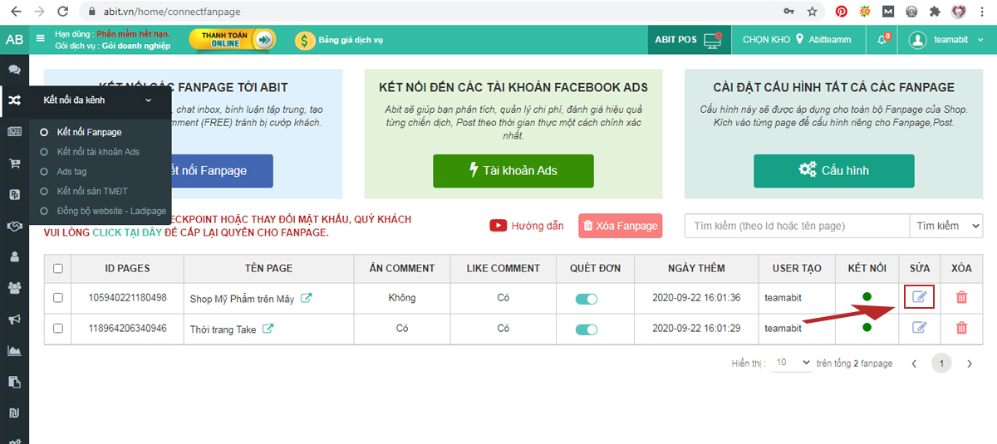Click Tài khoản Ads green button
The image size is (997, 444).
(513, 171)
